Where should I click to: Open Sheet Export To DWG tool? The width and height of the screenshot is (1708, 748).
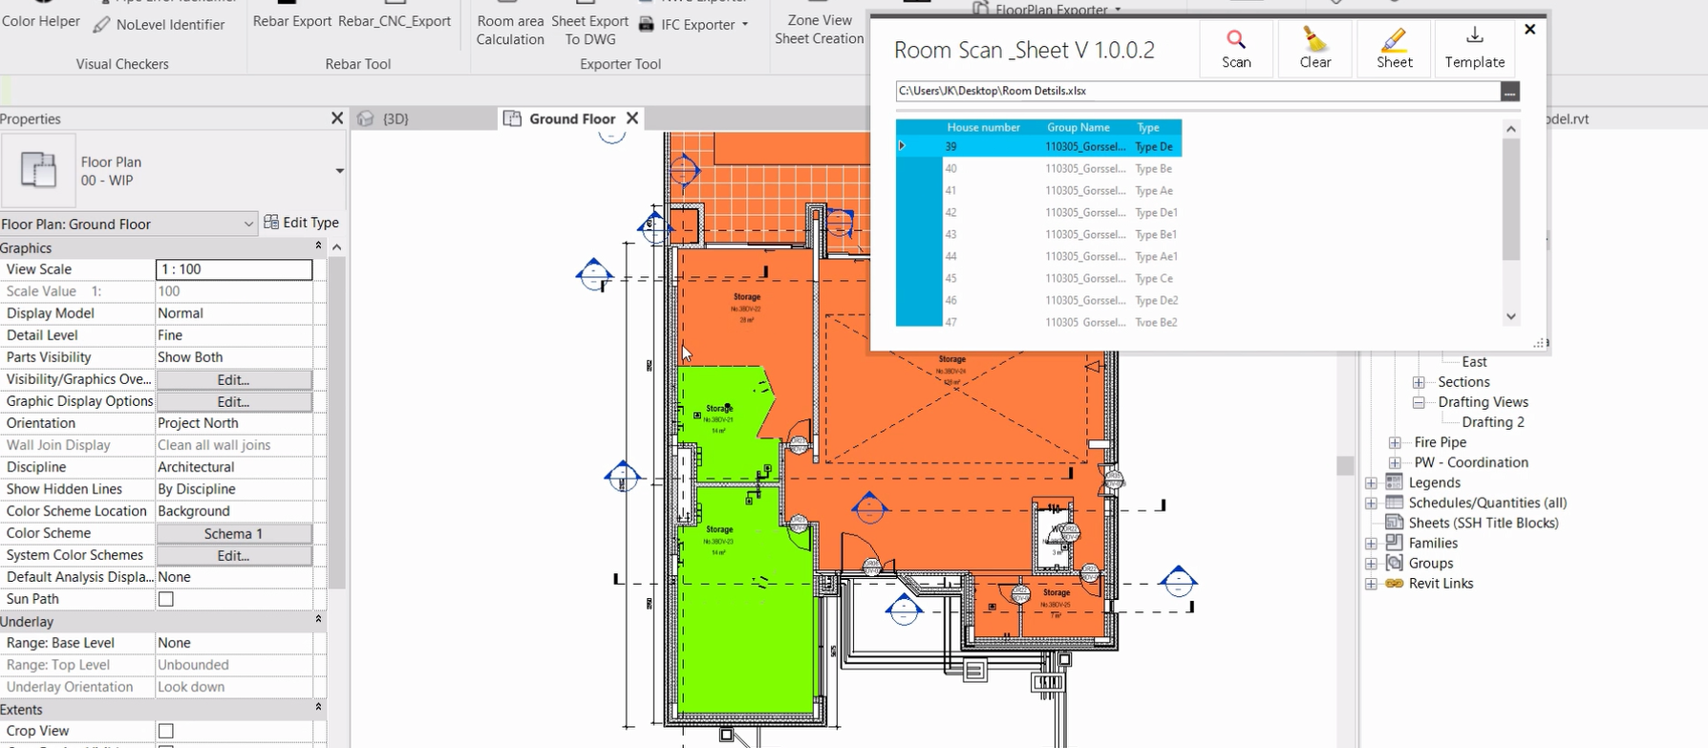pyautogui.click(x=589, y=30)
